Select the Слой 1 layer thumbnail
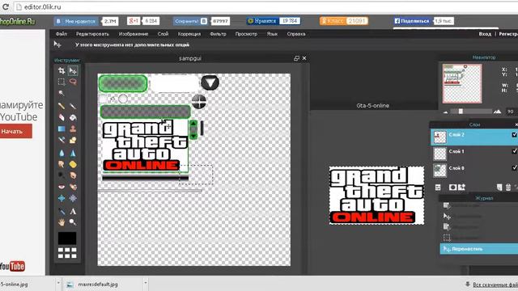Viewport: 518px width, 291px height. click(x=439, y=154)
